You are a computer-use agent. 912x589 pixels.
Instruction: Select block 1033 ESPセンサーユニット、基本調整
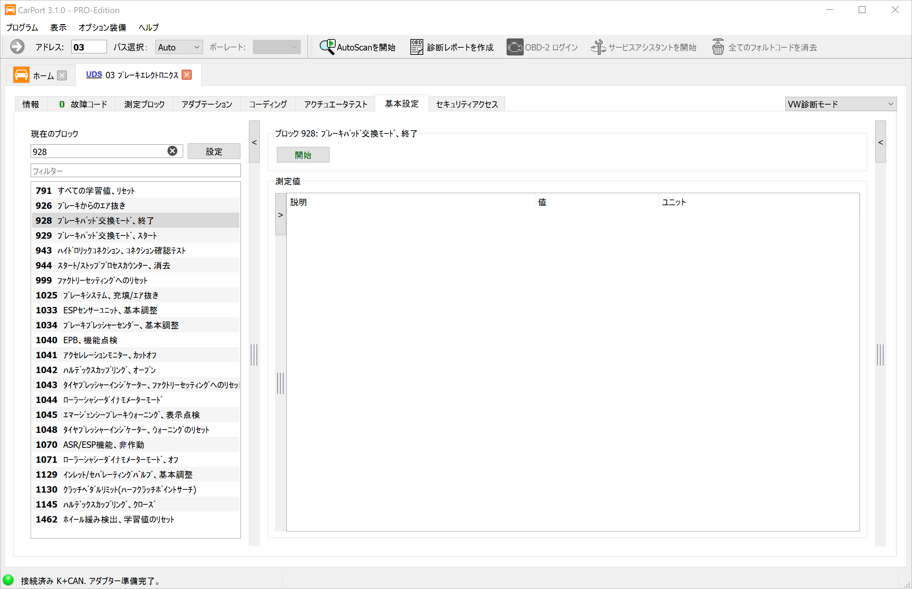coord(136,310)
